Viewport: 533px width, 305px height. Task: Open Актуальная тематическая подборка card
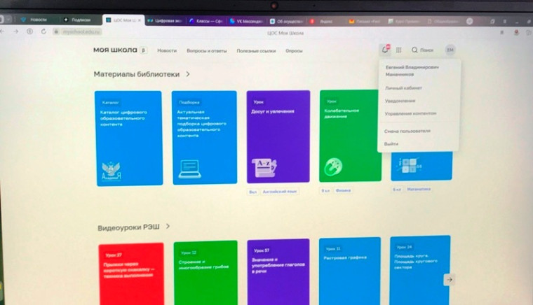coord(205,137)
